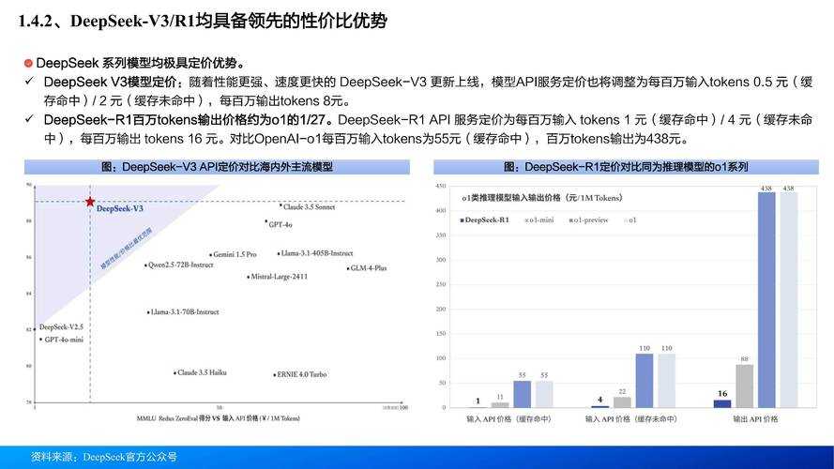
Task: Click the left chart title DeepSeek-V3 API定价对比海内外主流模型
Action: pyautogui.click(x=217, y=167)
